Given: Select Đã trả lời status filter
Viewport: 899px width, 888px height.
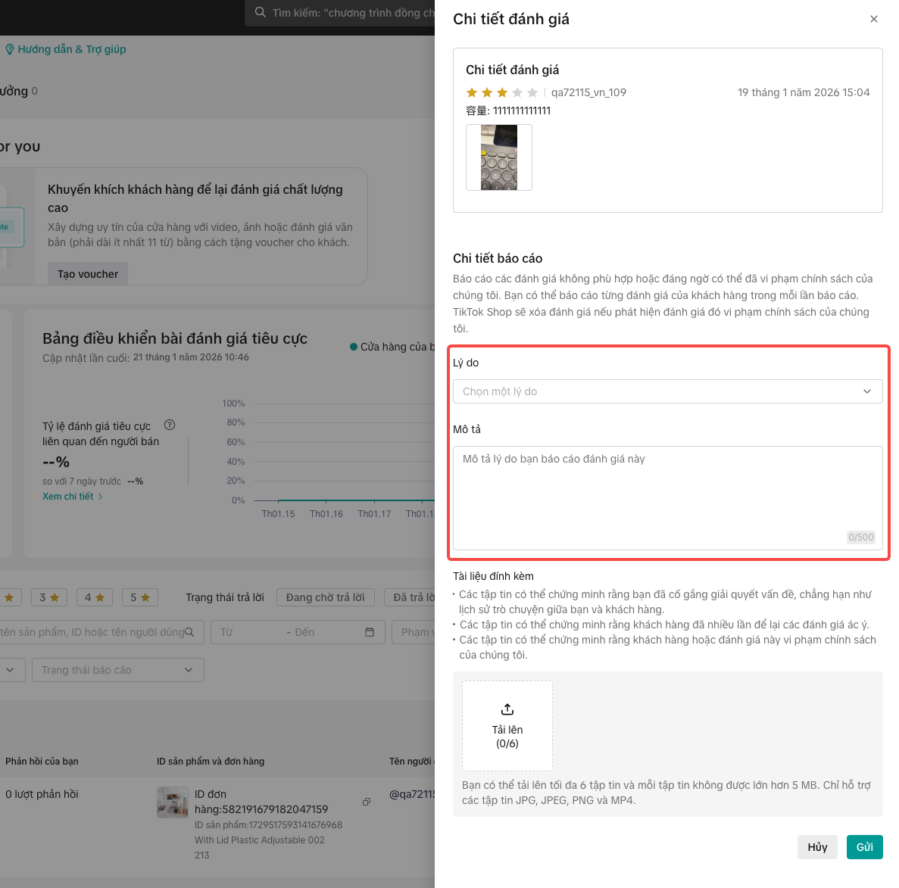Looking at the screenshot, I should tap(410, 597).
